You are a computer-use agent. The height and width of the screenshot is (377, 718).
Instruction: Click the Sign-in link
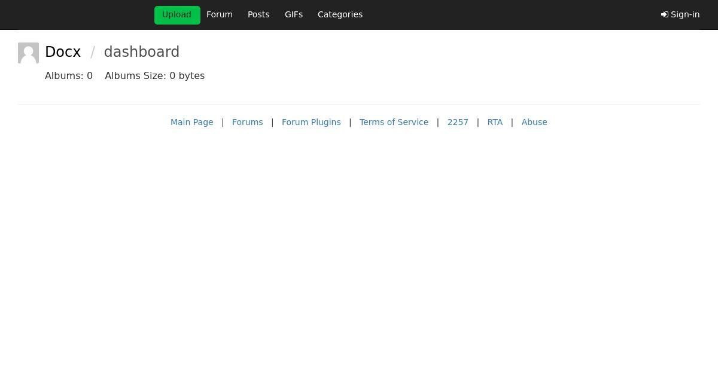(680, 14)
